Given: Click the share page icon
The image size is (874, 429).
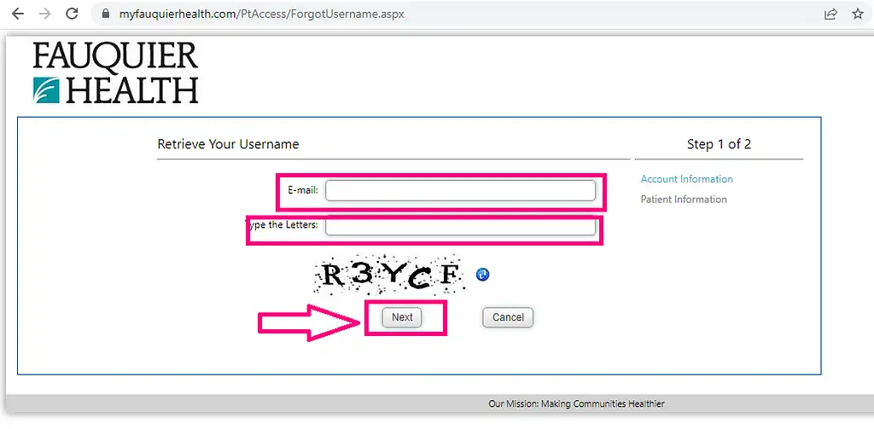Looking at the screenshot, I should point(830,14).
